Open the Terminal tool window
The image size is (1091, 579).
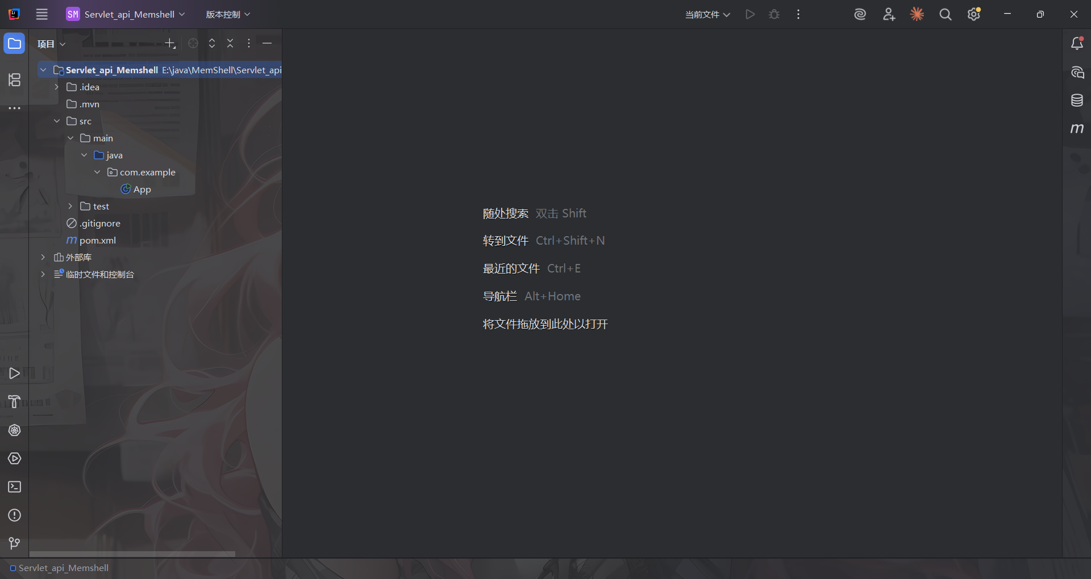tap(14, 487)
